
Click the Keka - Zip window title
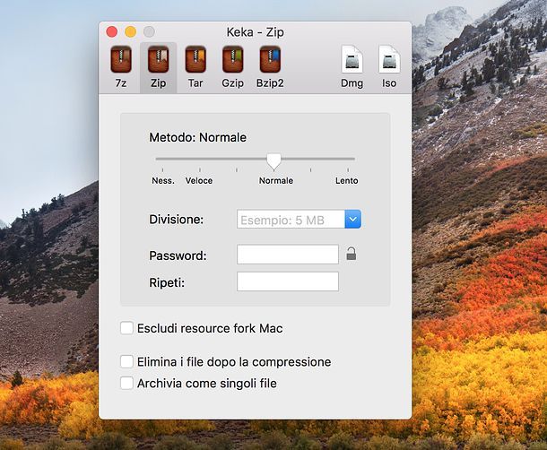pos(256,32)
